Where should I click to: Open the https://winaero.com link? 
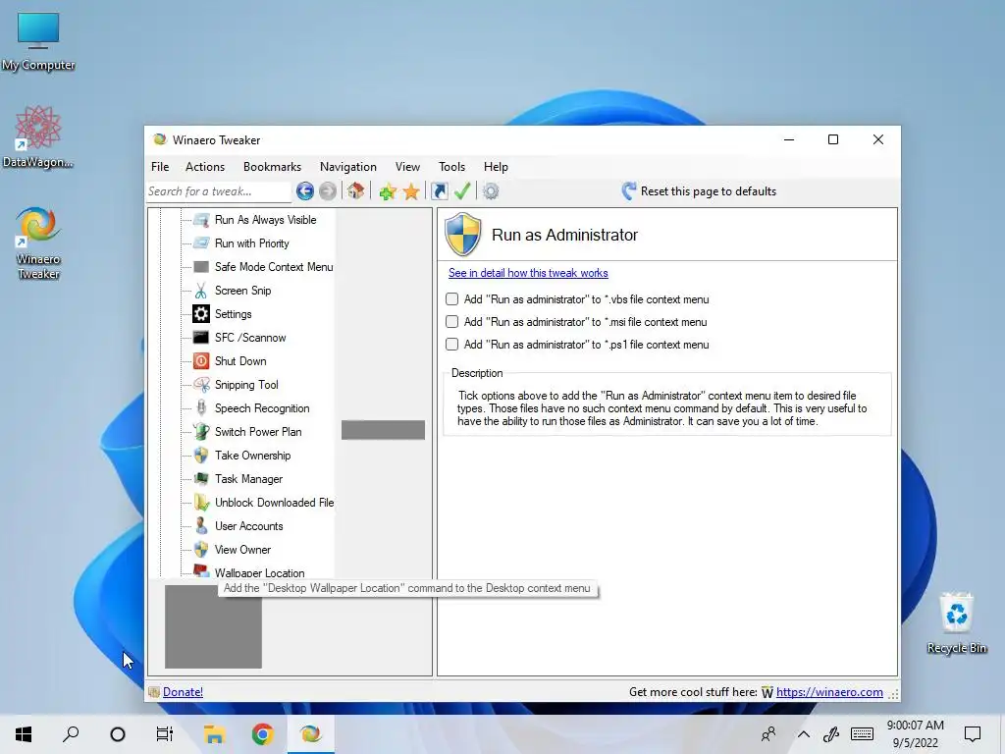click(829, 692)
